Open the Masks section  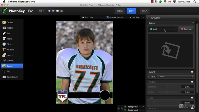12,39
